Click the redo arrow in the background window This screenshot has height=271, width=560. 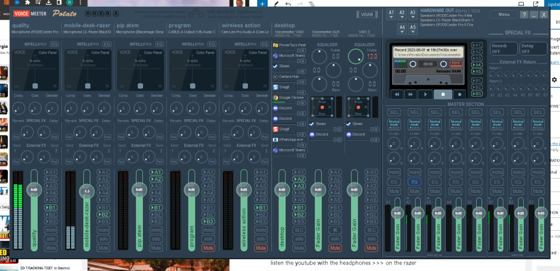click(x=299, y=4)
